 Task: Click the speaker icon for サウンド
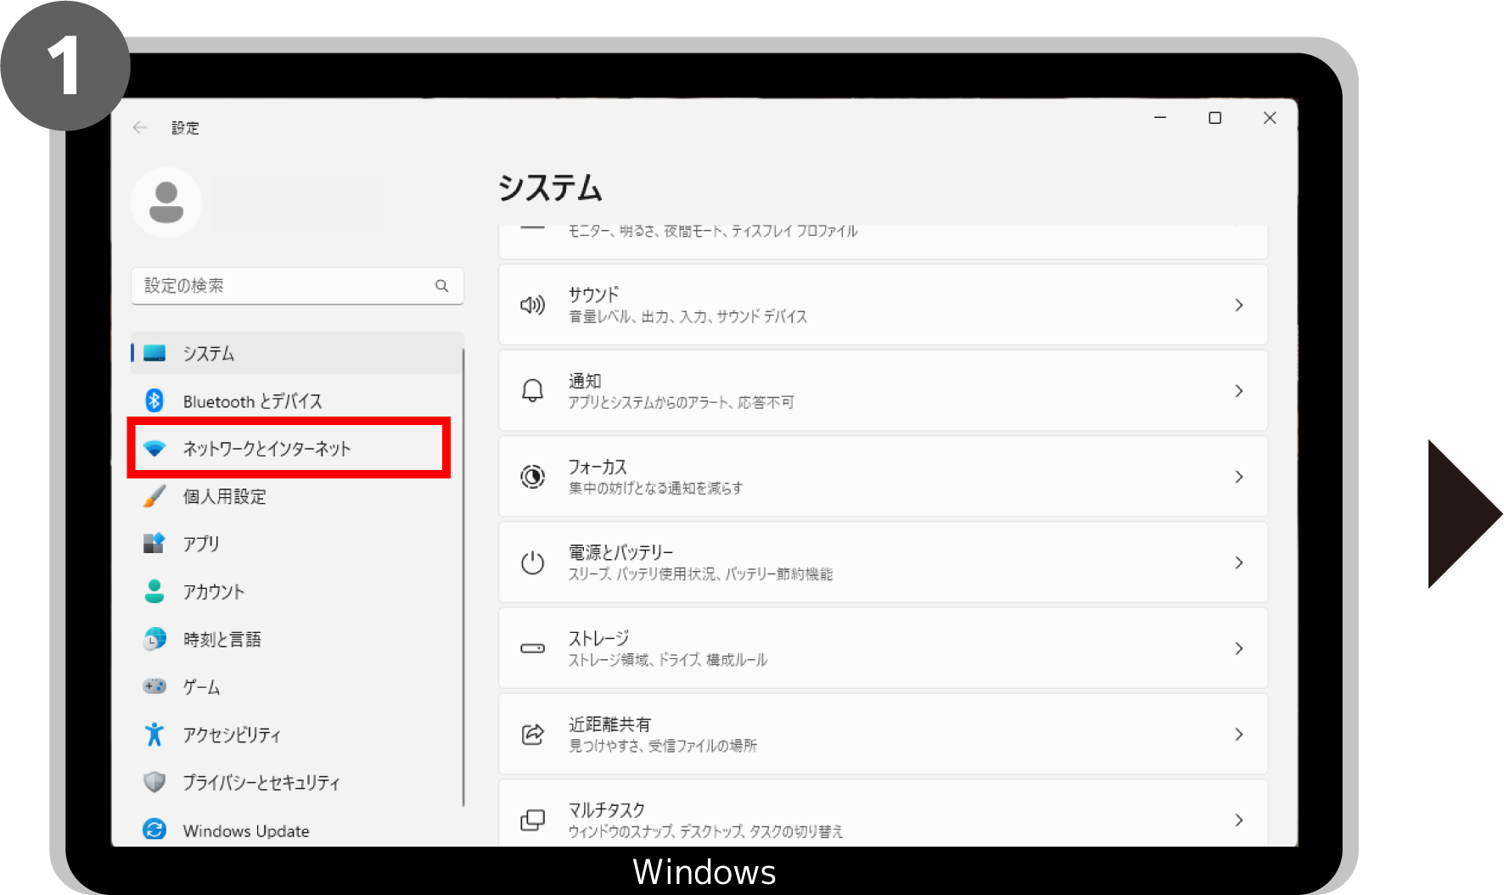[x=532, y=305]
